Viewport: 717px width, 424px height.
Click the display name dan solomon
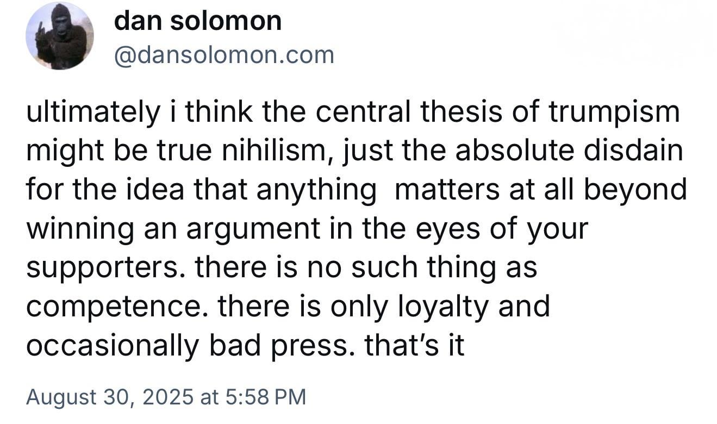pos(198,21)
